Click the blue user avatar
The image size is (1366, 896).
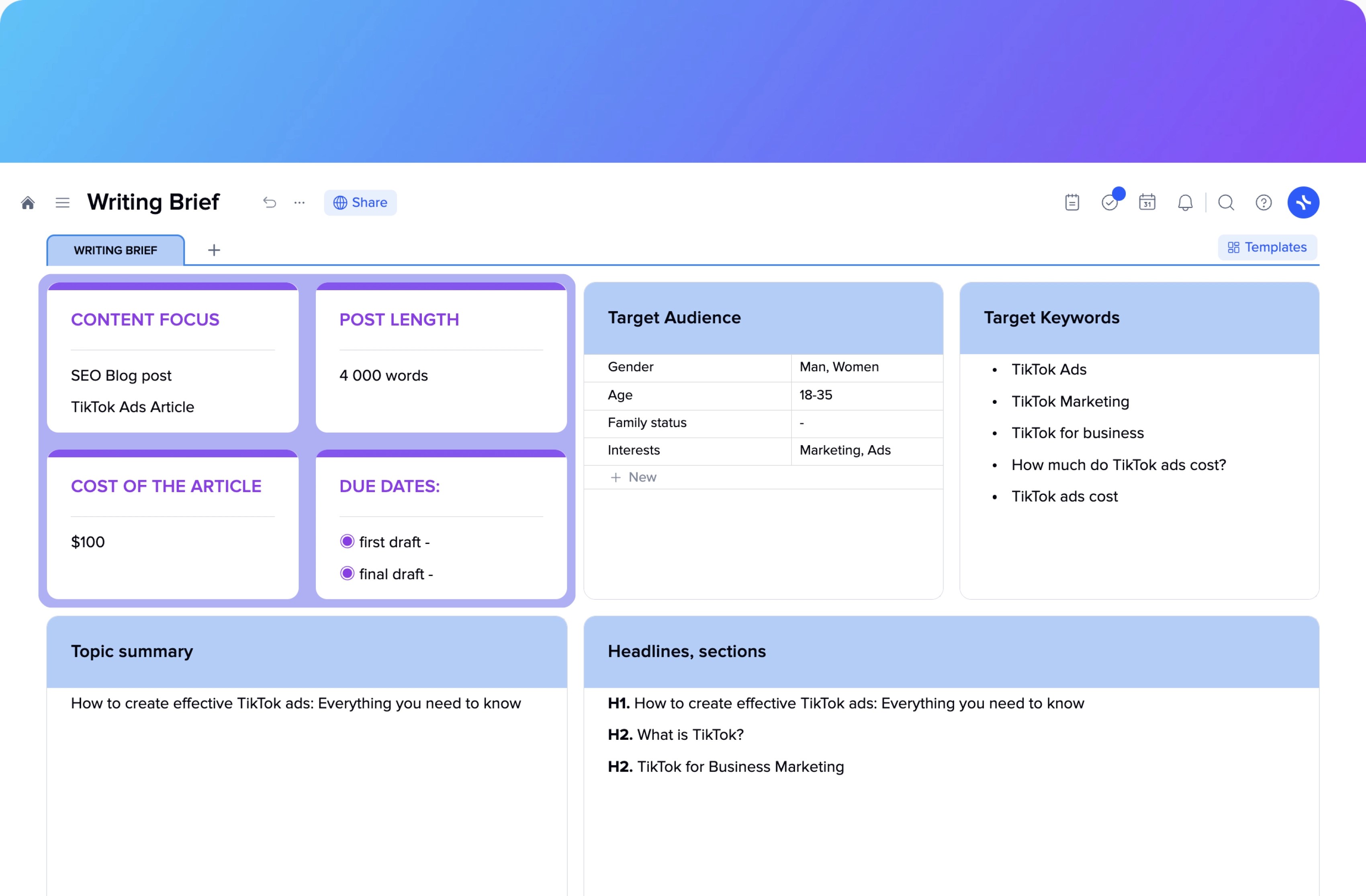click(1303, 202)
